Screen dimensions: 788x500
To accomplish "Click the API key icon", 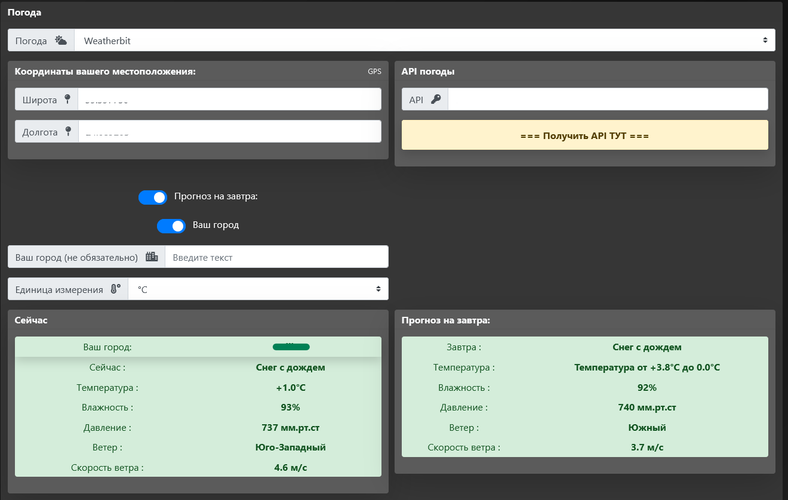I will coord(436,100).
